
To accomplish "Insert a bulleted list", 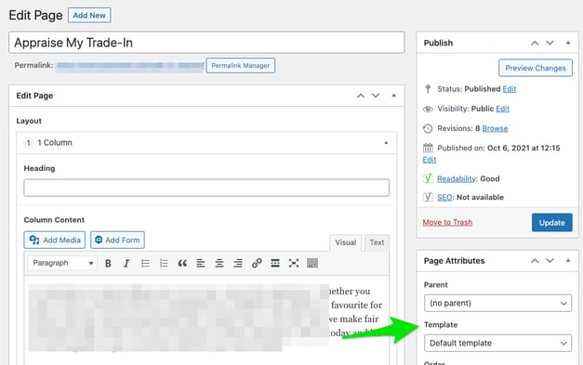I will [x=145, y=263].
